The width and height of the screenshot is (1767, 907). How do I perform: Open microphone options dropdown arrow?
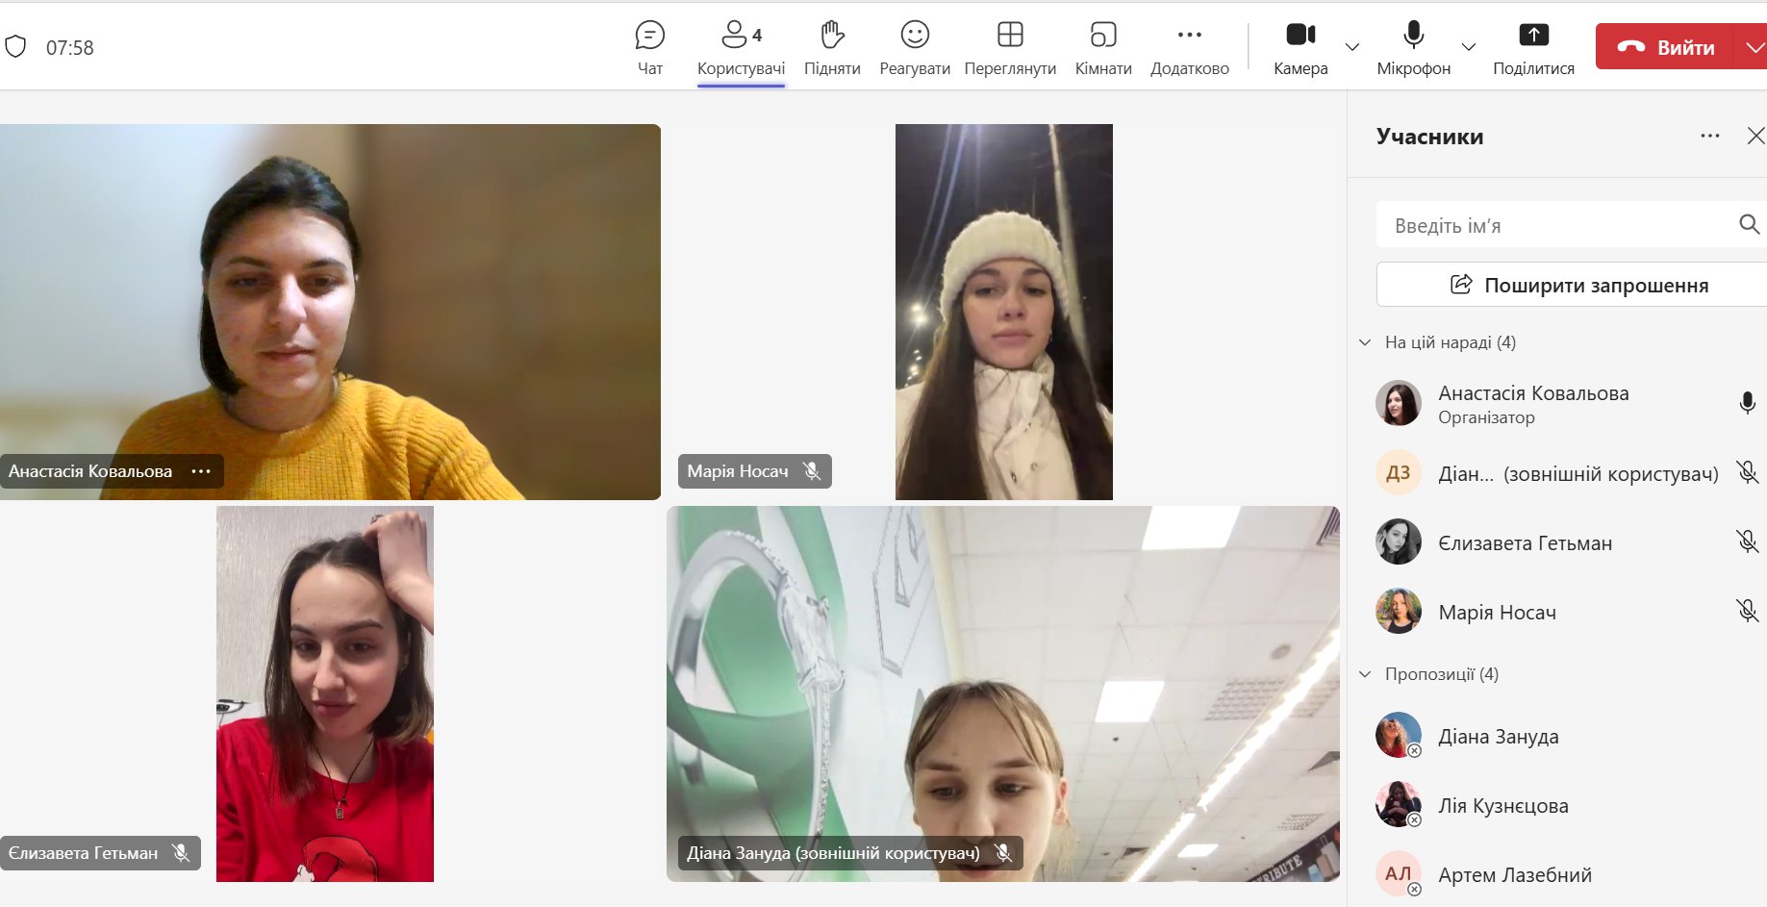pos(1468,47)
